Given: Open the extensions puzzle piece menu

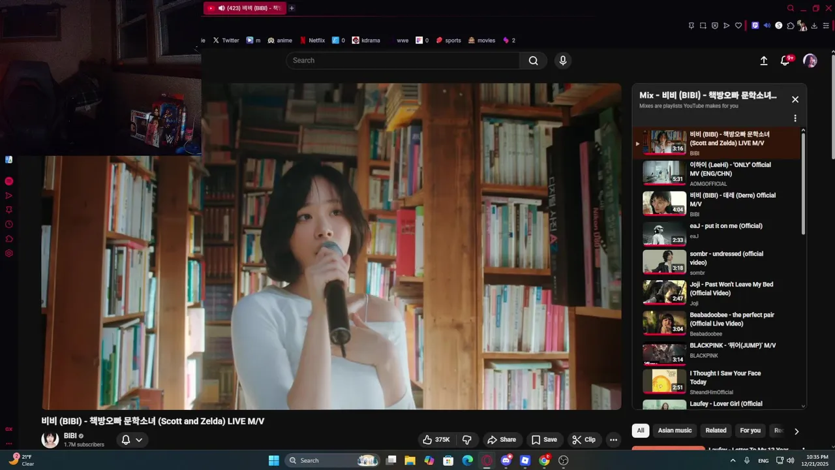Looking at the screenshot, I should coord(791,25).
